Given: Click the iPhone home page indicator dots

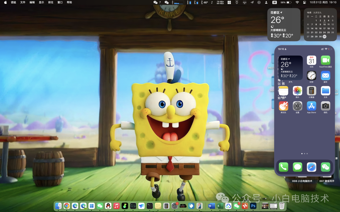Looking at the screenshot, I should coord(304,154).
